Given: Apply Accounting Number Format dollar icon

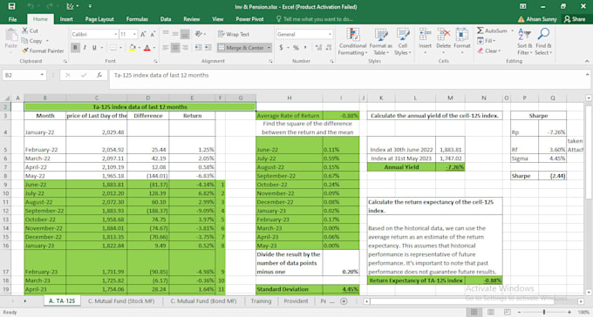Looking at the screenshot, I should click(x=281, y=48).
